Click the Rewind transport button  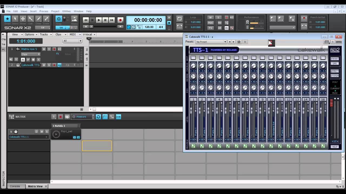coord(86,20)
